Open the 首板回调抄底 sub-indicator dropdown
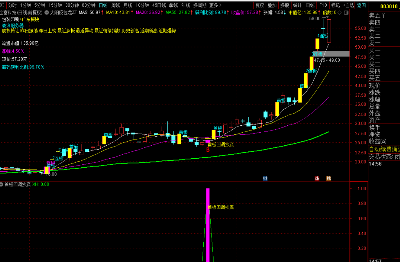 (x=1, y=184)
